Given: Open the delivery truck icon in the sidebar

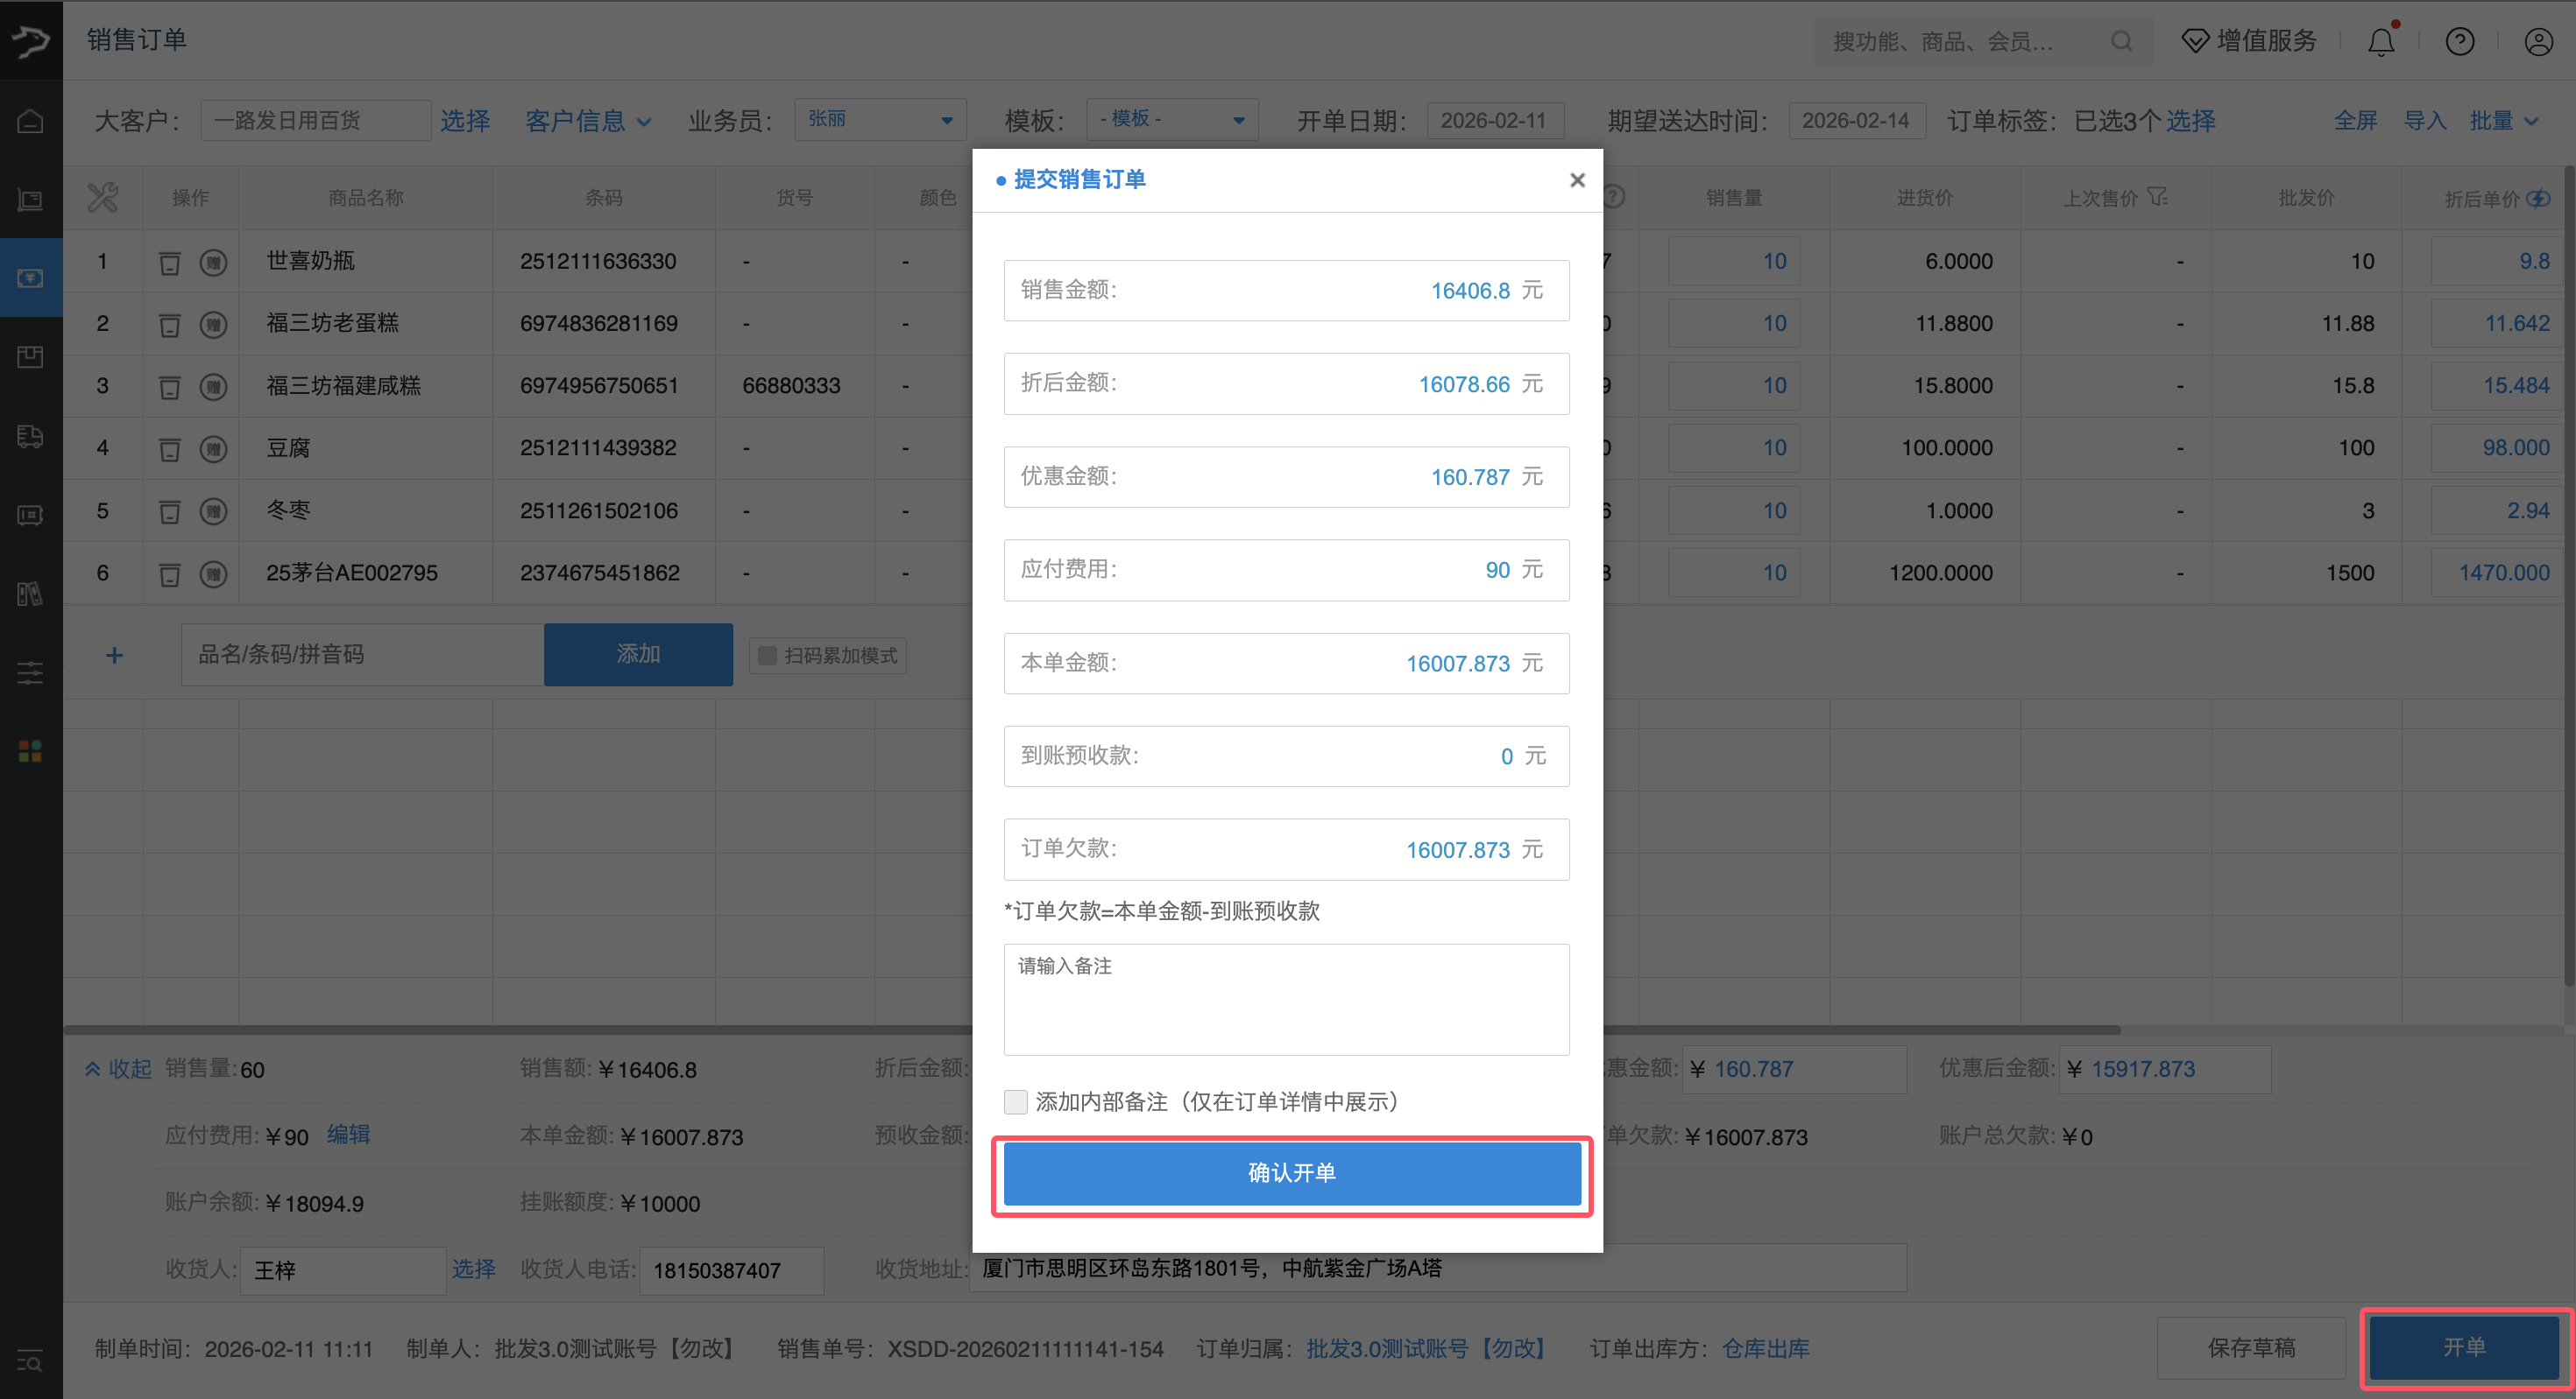Looking at the screenshot, I should [30, 437].
